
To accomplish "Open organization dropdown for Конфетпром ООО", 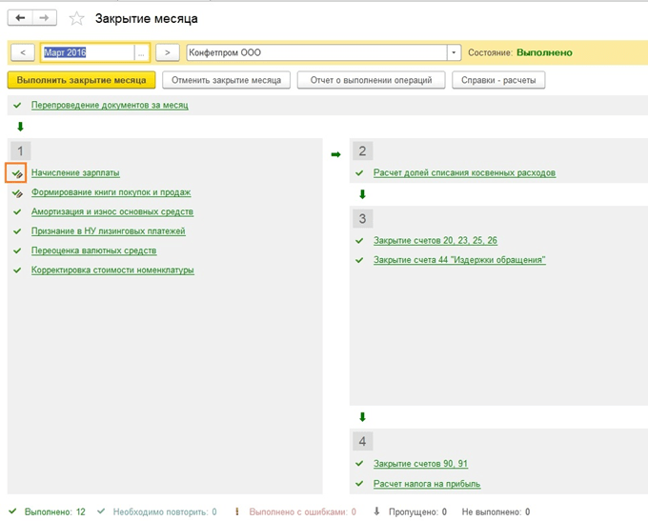I will [454, 53].
